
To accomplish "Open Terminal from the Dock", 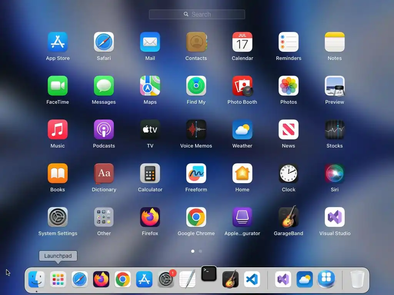I will (x=209, y=273).
